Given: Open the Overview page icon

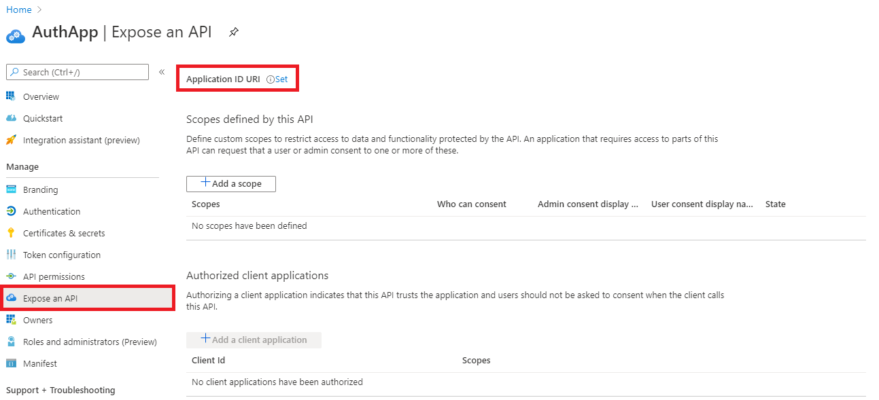Looking at the screenshot, I should pyautogui.click(x=12, y=96).
